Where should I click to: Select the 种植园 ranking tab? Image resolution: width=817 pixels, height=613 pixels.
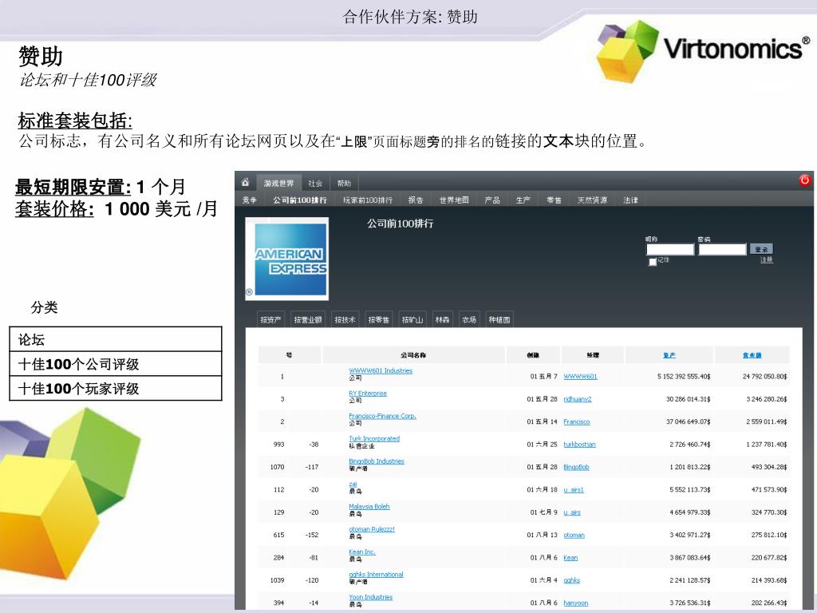point(499,319)
